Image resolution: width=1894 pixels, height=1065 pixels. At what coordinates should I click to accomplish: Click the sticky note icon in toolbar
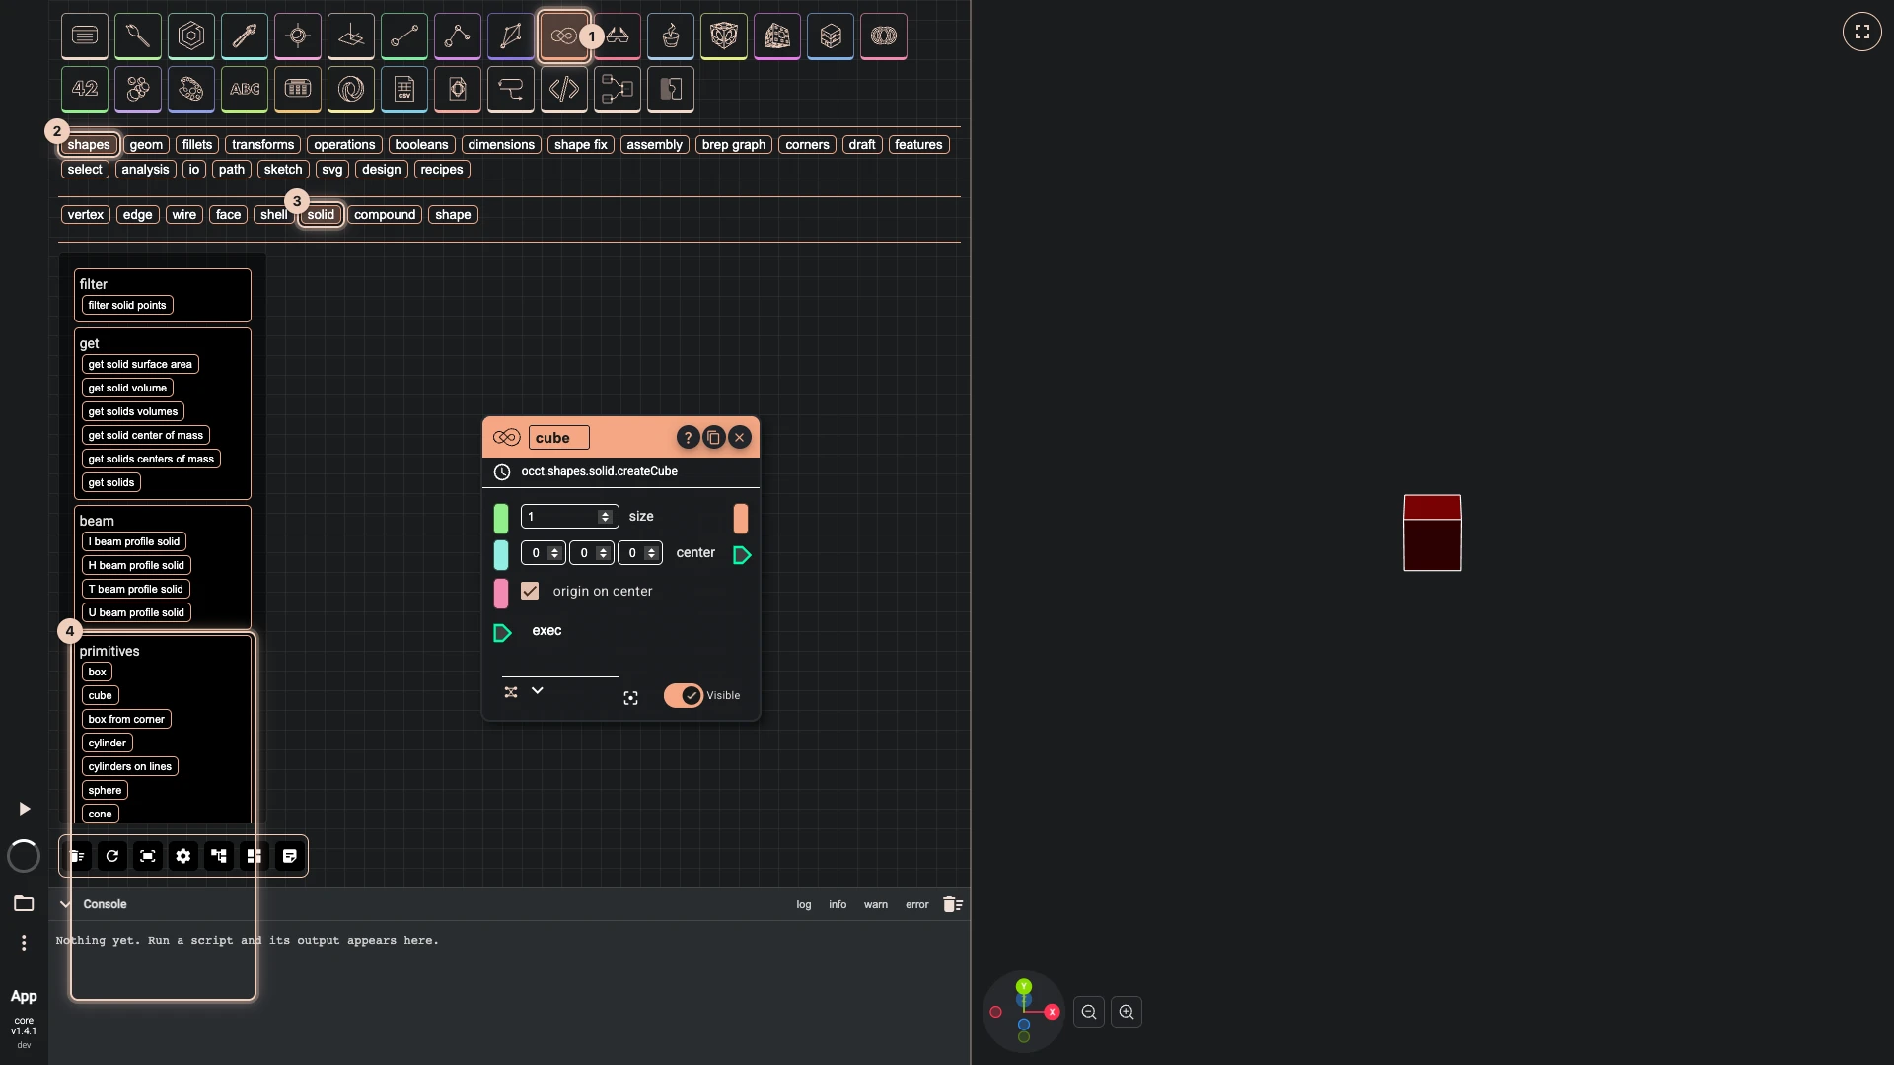[290, 856]
